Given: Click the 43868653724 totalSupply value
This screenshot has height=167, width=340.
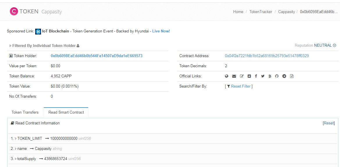Looking at the screenshot, I should click(x=56, y=159).
